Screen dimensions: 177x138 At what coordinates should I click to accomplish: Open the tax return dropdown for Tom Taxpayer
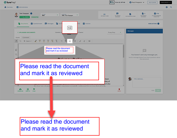(69, 15)
